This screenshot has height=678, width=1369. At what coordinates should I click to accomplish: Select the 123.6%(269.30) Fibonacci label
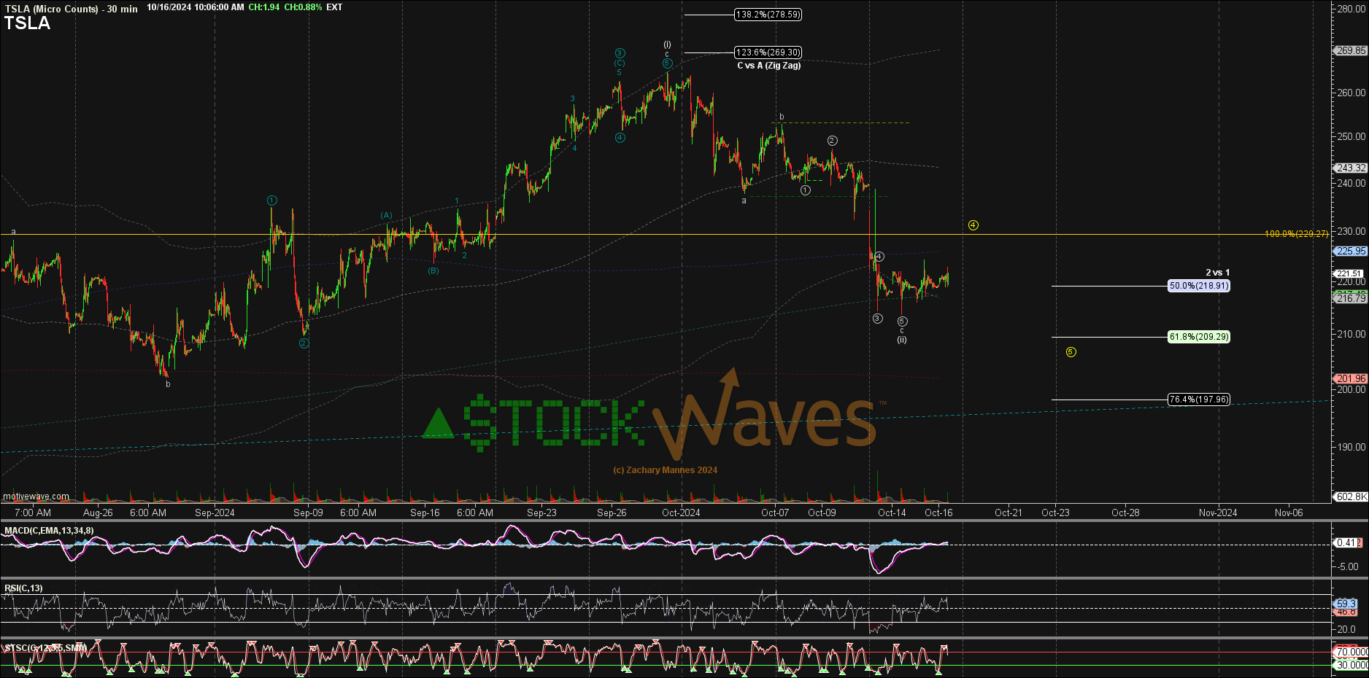(768, 52)
